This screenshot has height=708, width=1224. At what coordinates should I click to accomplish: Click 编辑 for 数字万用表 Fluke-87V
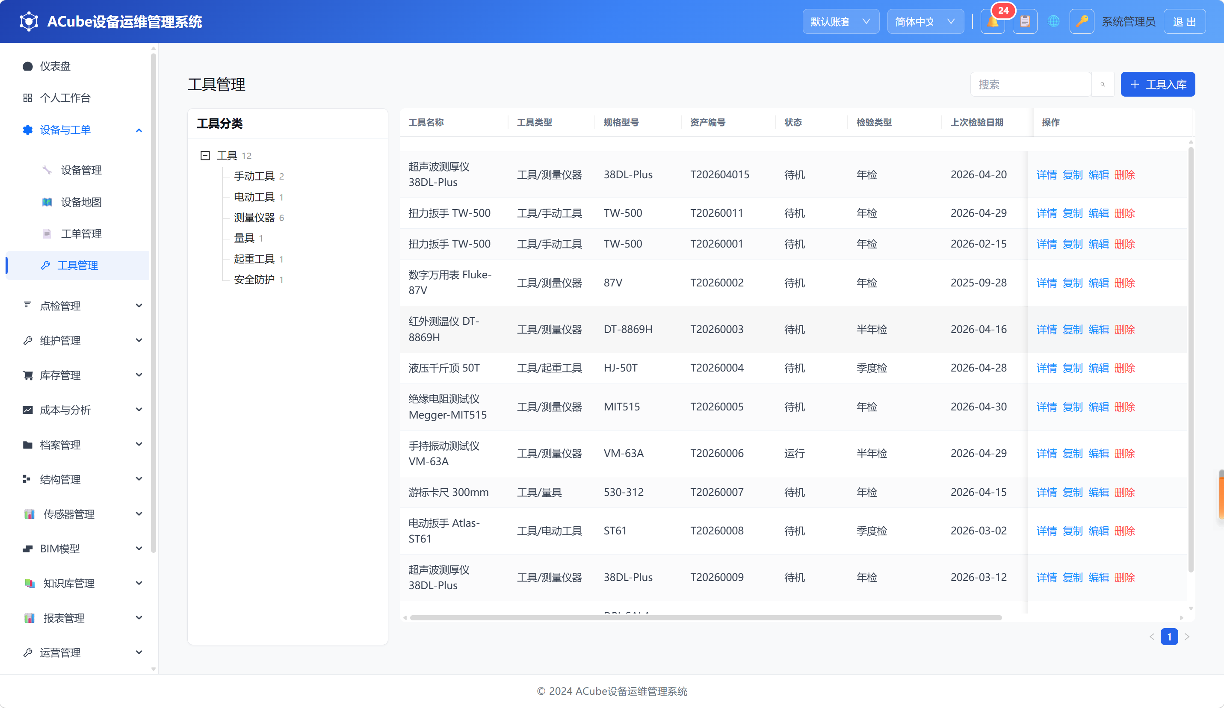click(x=1098, y=283)
